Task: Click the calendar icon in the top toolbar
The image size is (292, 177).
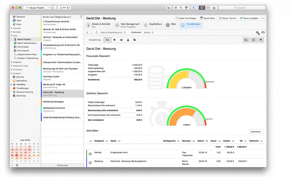Action: pos(176,8)
